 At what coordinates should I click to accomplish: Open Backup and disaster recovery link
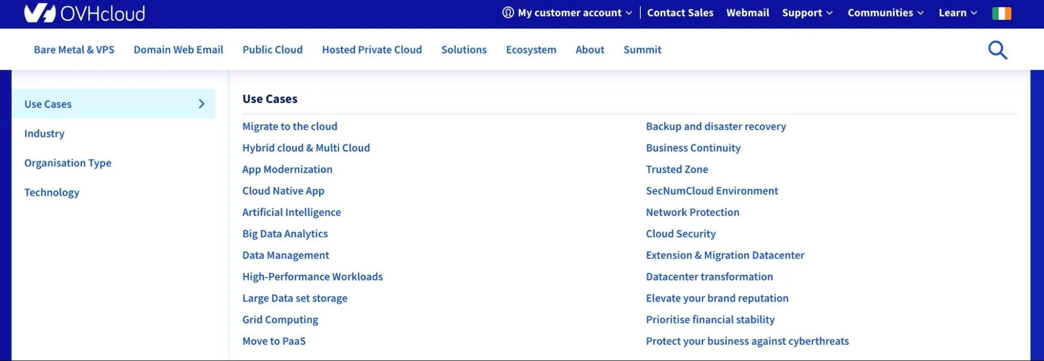click(x=716, y=126)
